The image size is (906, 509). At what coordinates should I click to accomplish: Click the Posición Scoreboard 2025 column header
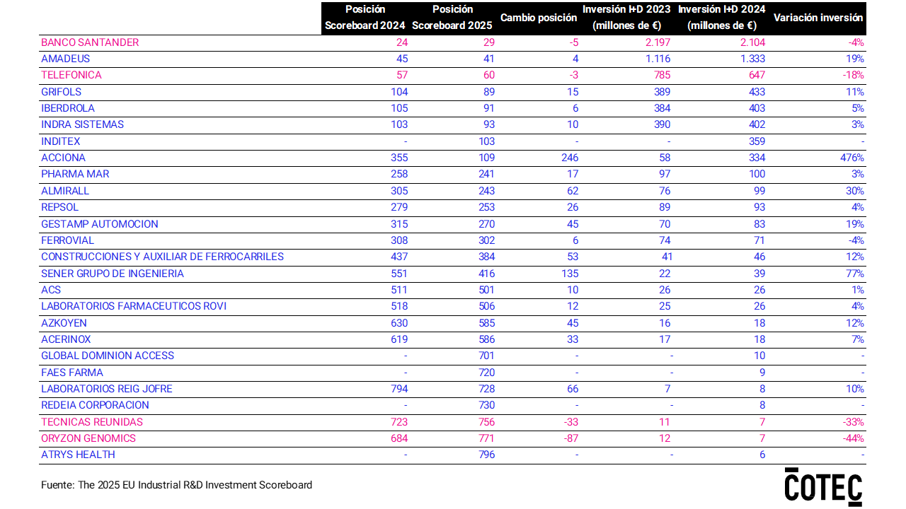(452, 18)
